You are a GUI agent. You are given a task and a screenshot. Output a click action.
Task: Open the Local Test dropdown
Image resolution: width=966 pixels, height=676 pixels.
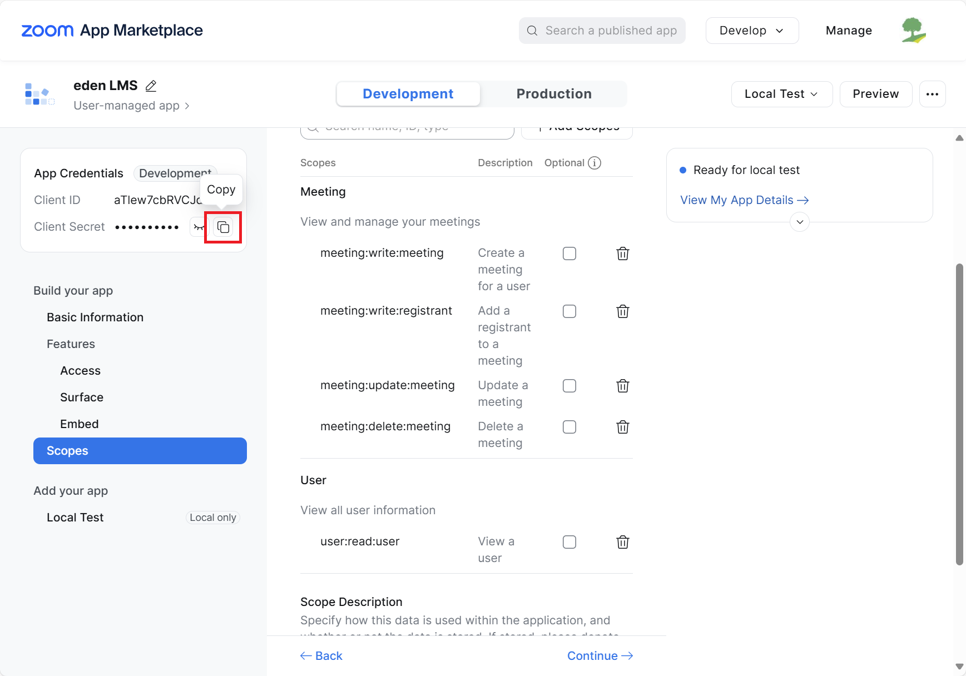(x=781, y=94)
